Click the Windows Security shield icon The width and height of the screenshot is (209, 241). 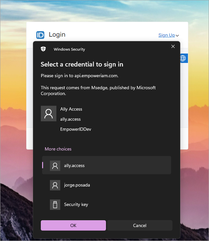[43, 49]
